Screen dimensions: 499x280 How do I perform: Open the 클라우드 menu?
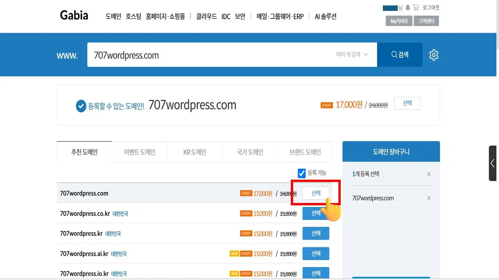207,16
